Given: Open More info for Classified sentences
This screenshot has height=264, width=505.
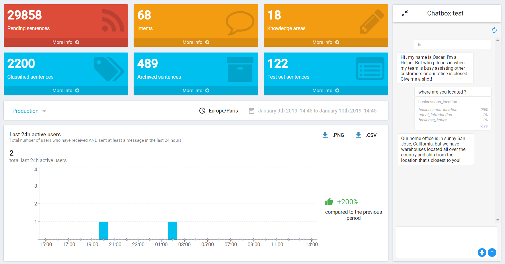Looking at the screenshot, I should tap(66, 90).
